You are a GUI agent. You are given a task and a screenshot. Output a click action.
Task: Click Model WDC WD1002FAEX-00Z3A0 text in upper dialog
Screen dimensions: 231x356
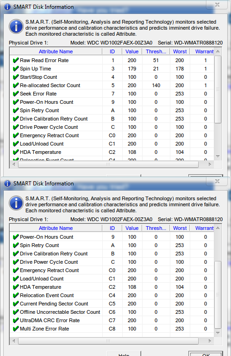point(111,43)
